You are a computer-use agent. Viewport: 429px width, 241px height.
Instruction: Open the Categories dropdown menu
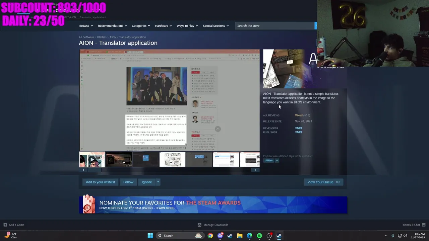pos(140,26)
